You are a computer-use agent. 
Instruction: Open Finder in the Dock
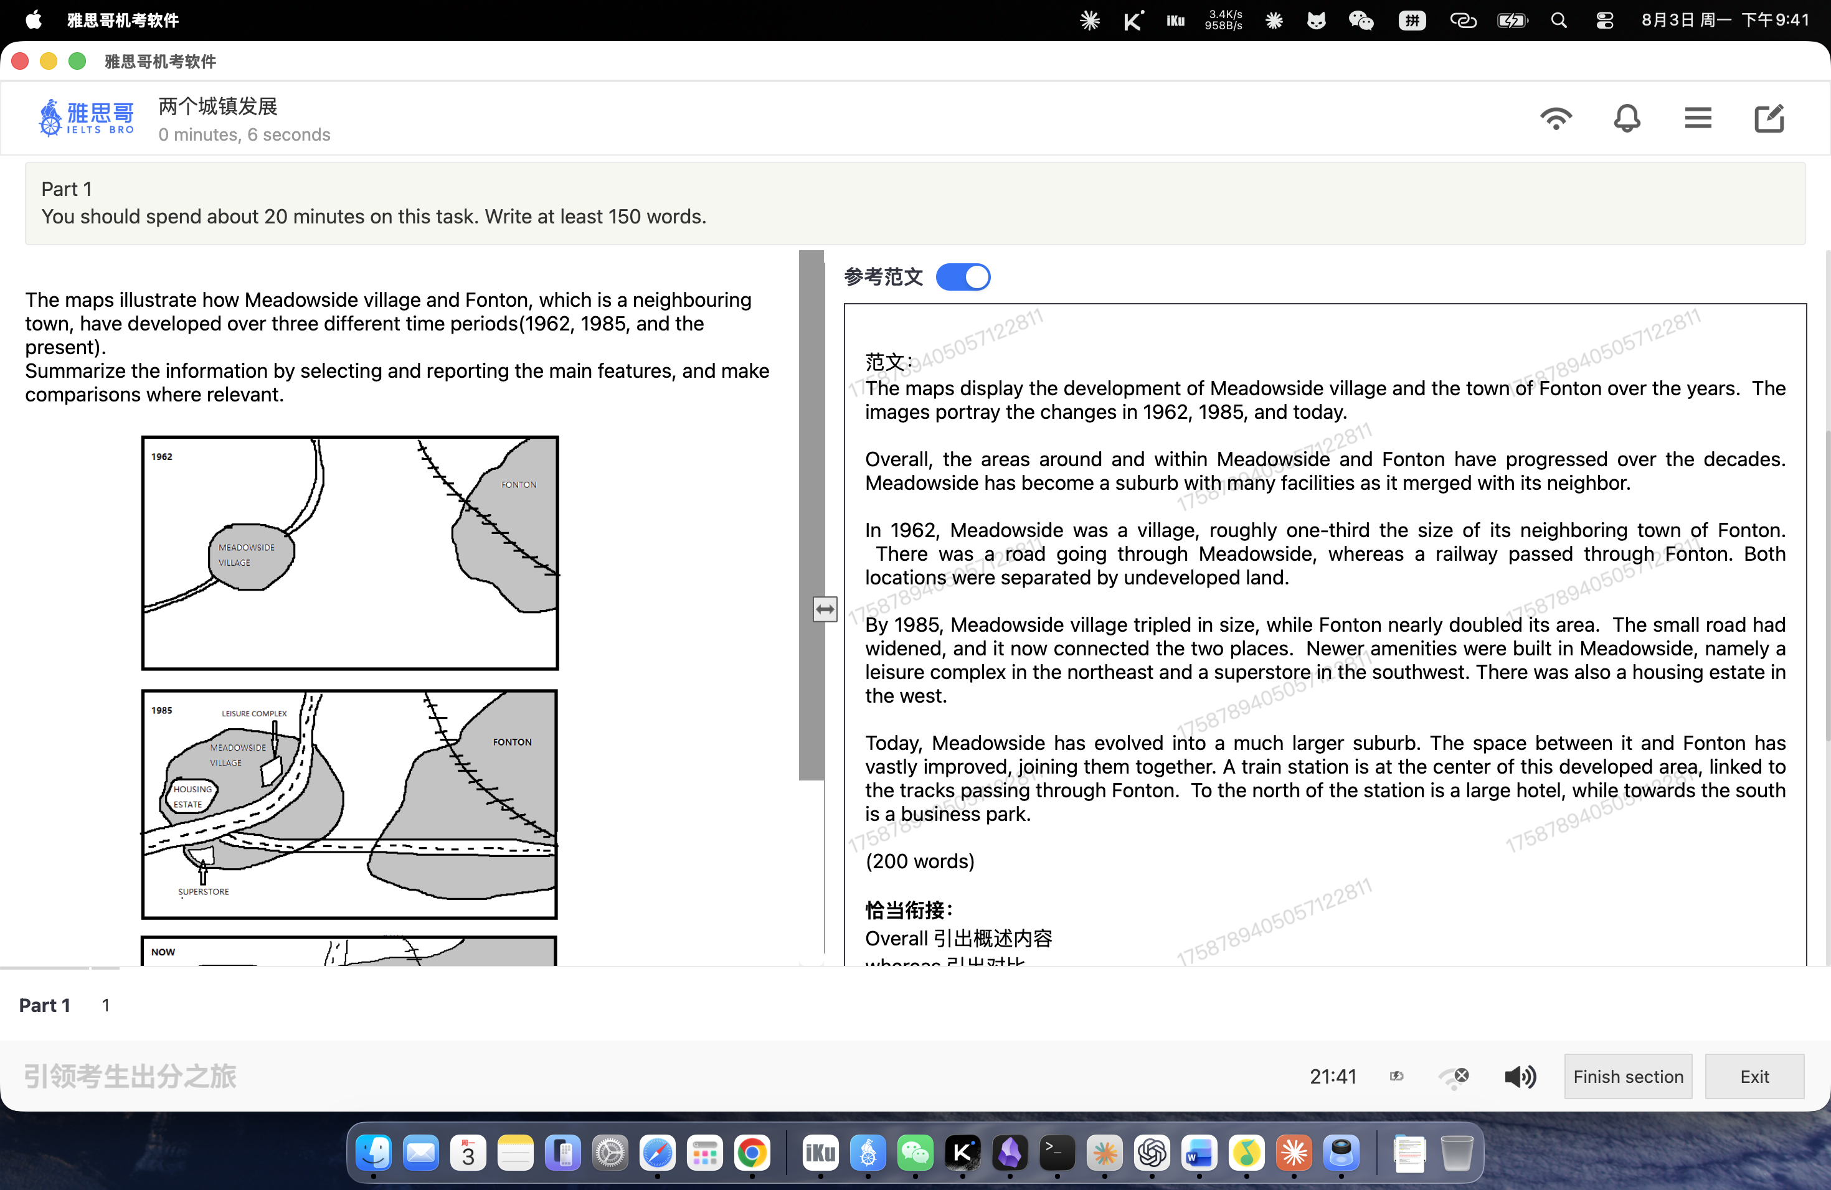tap(373, 1152)
